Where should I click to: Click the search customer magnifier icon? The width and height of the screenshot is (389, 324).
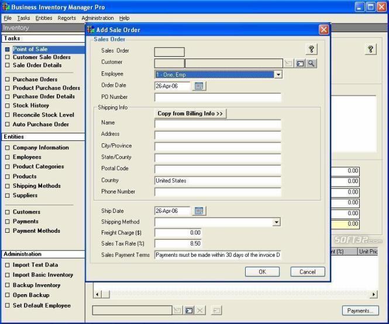coord(311,64)
